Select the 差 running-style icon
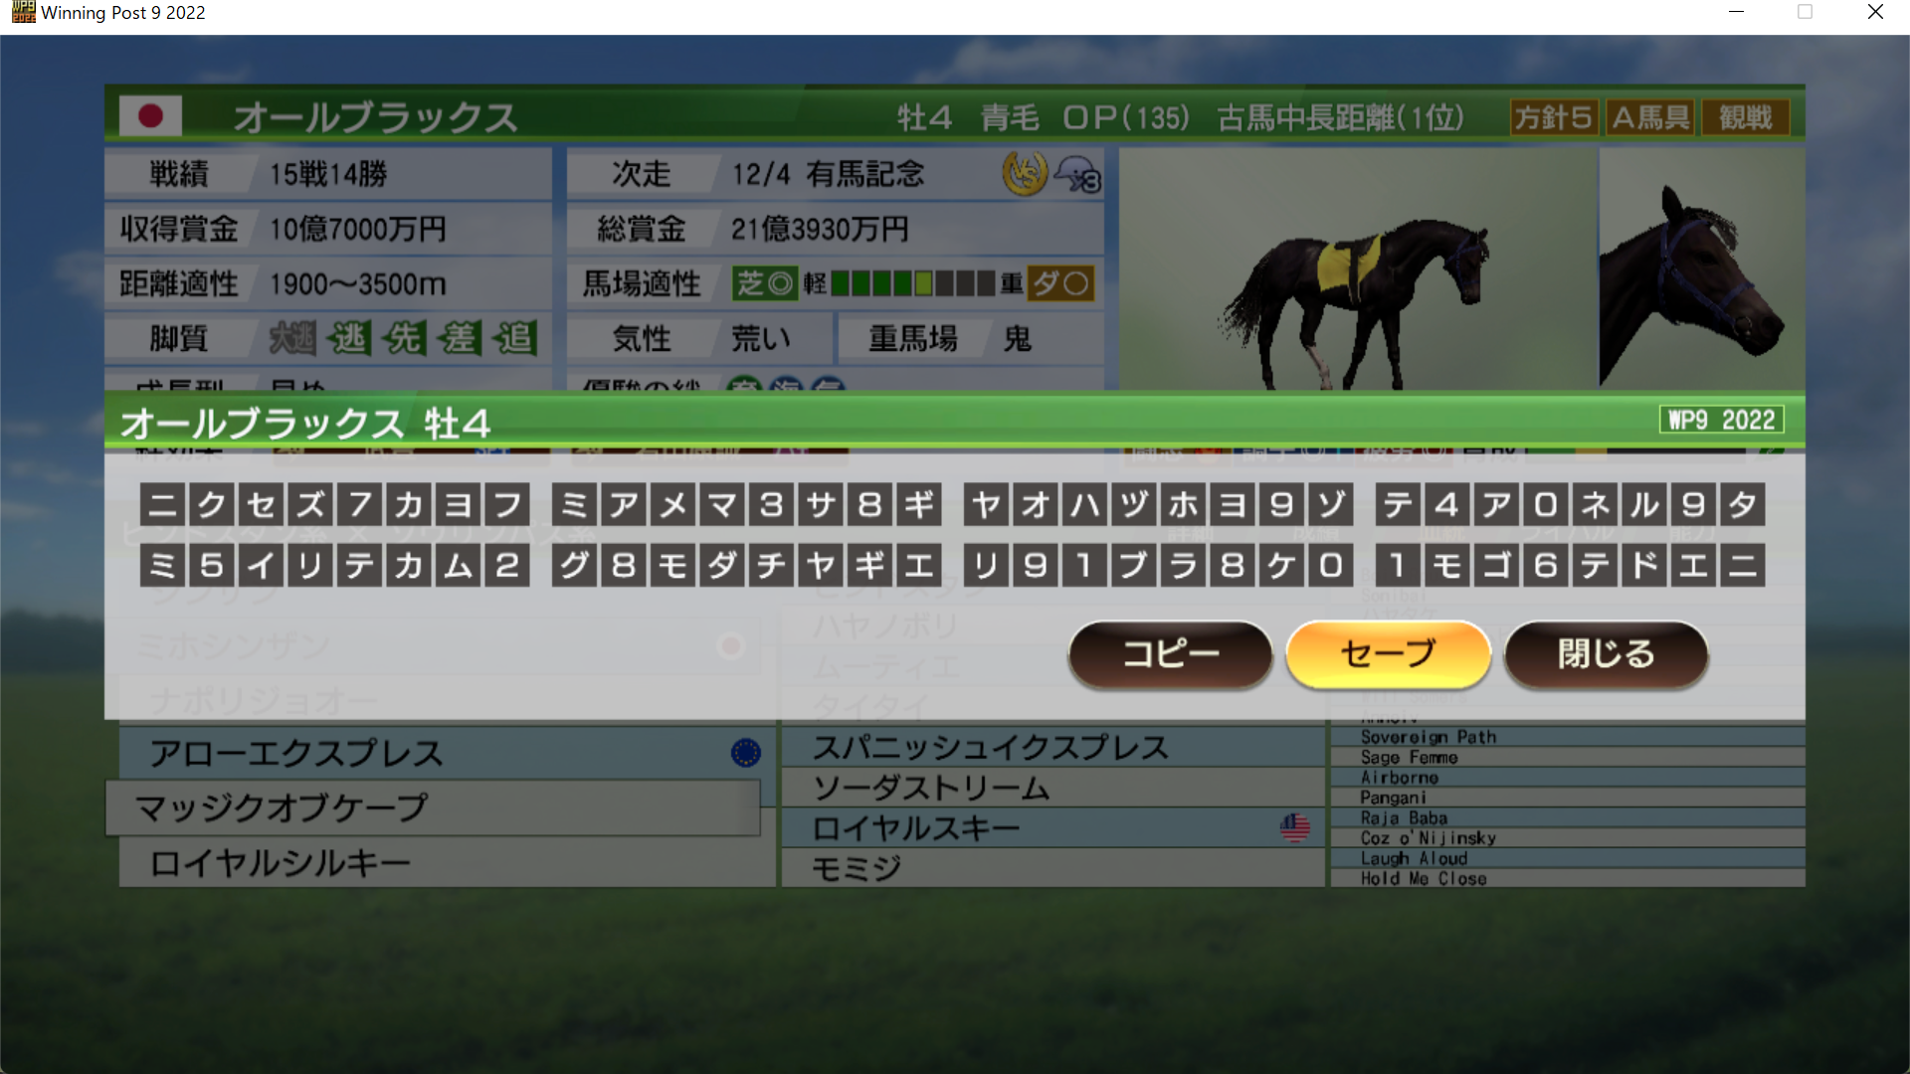1910x1074 pixels. 460,338
